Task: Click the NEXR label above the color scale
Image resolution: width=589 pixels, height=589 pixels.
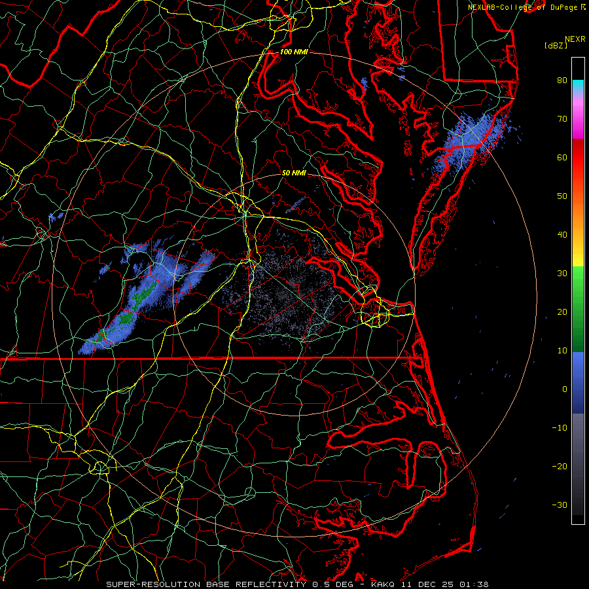Action: click(575, 39)
